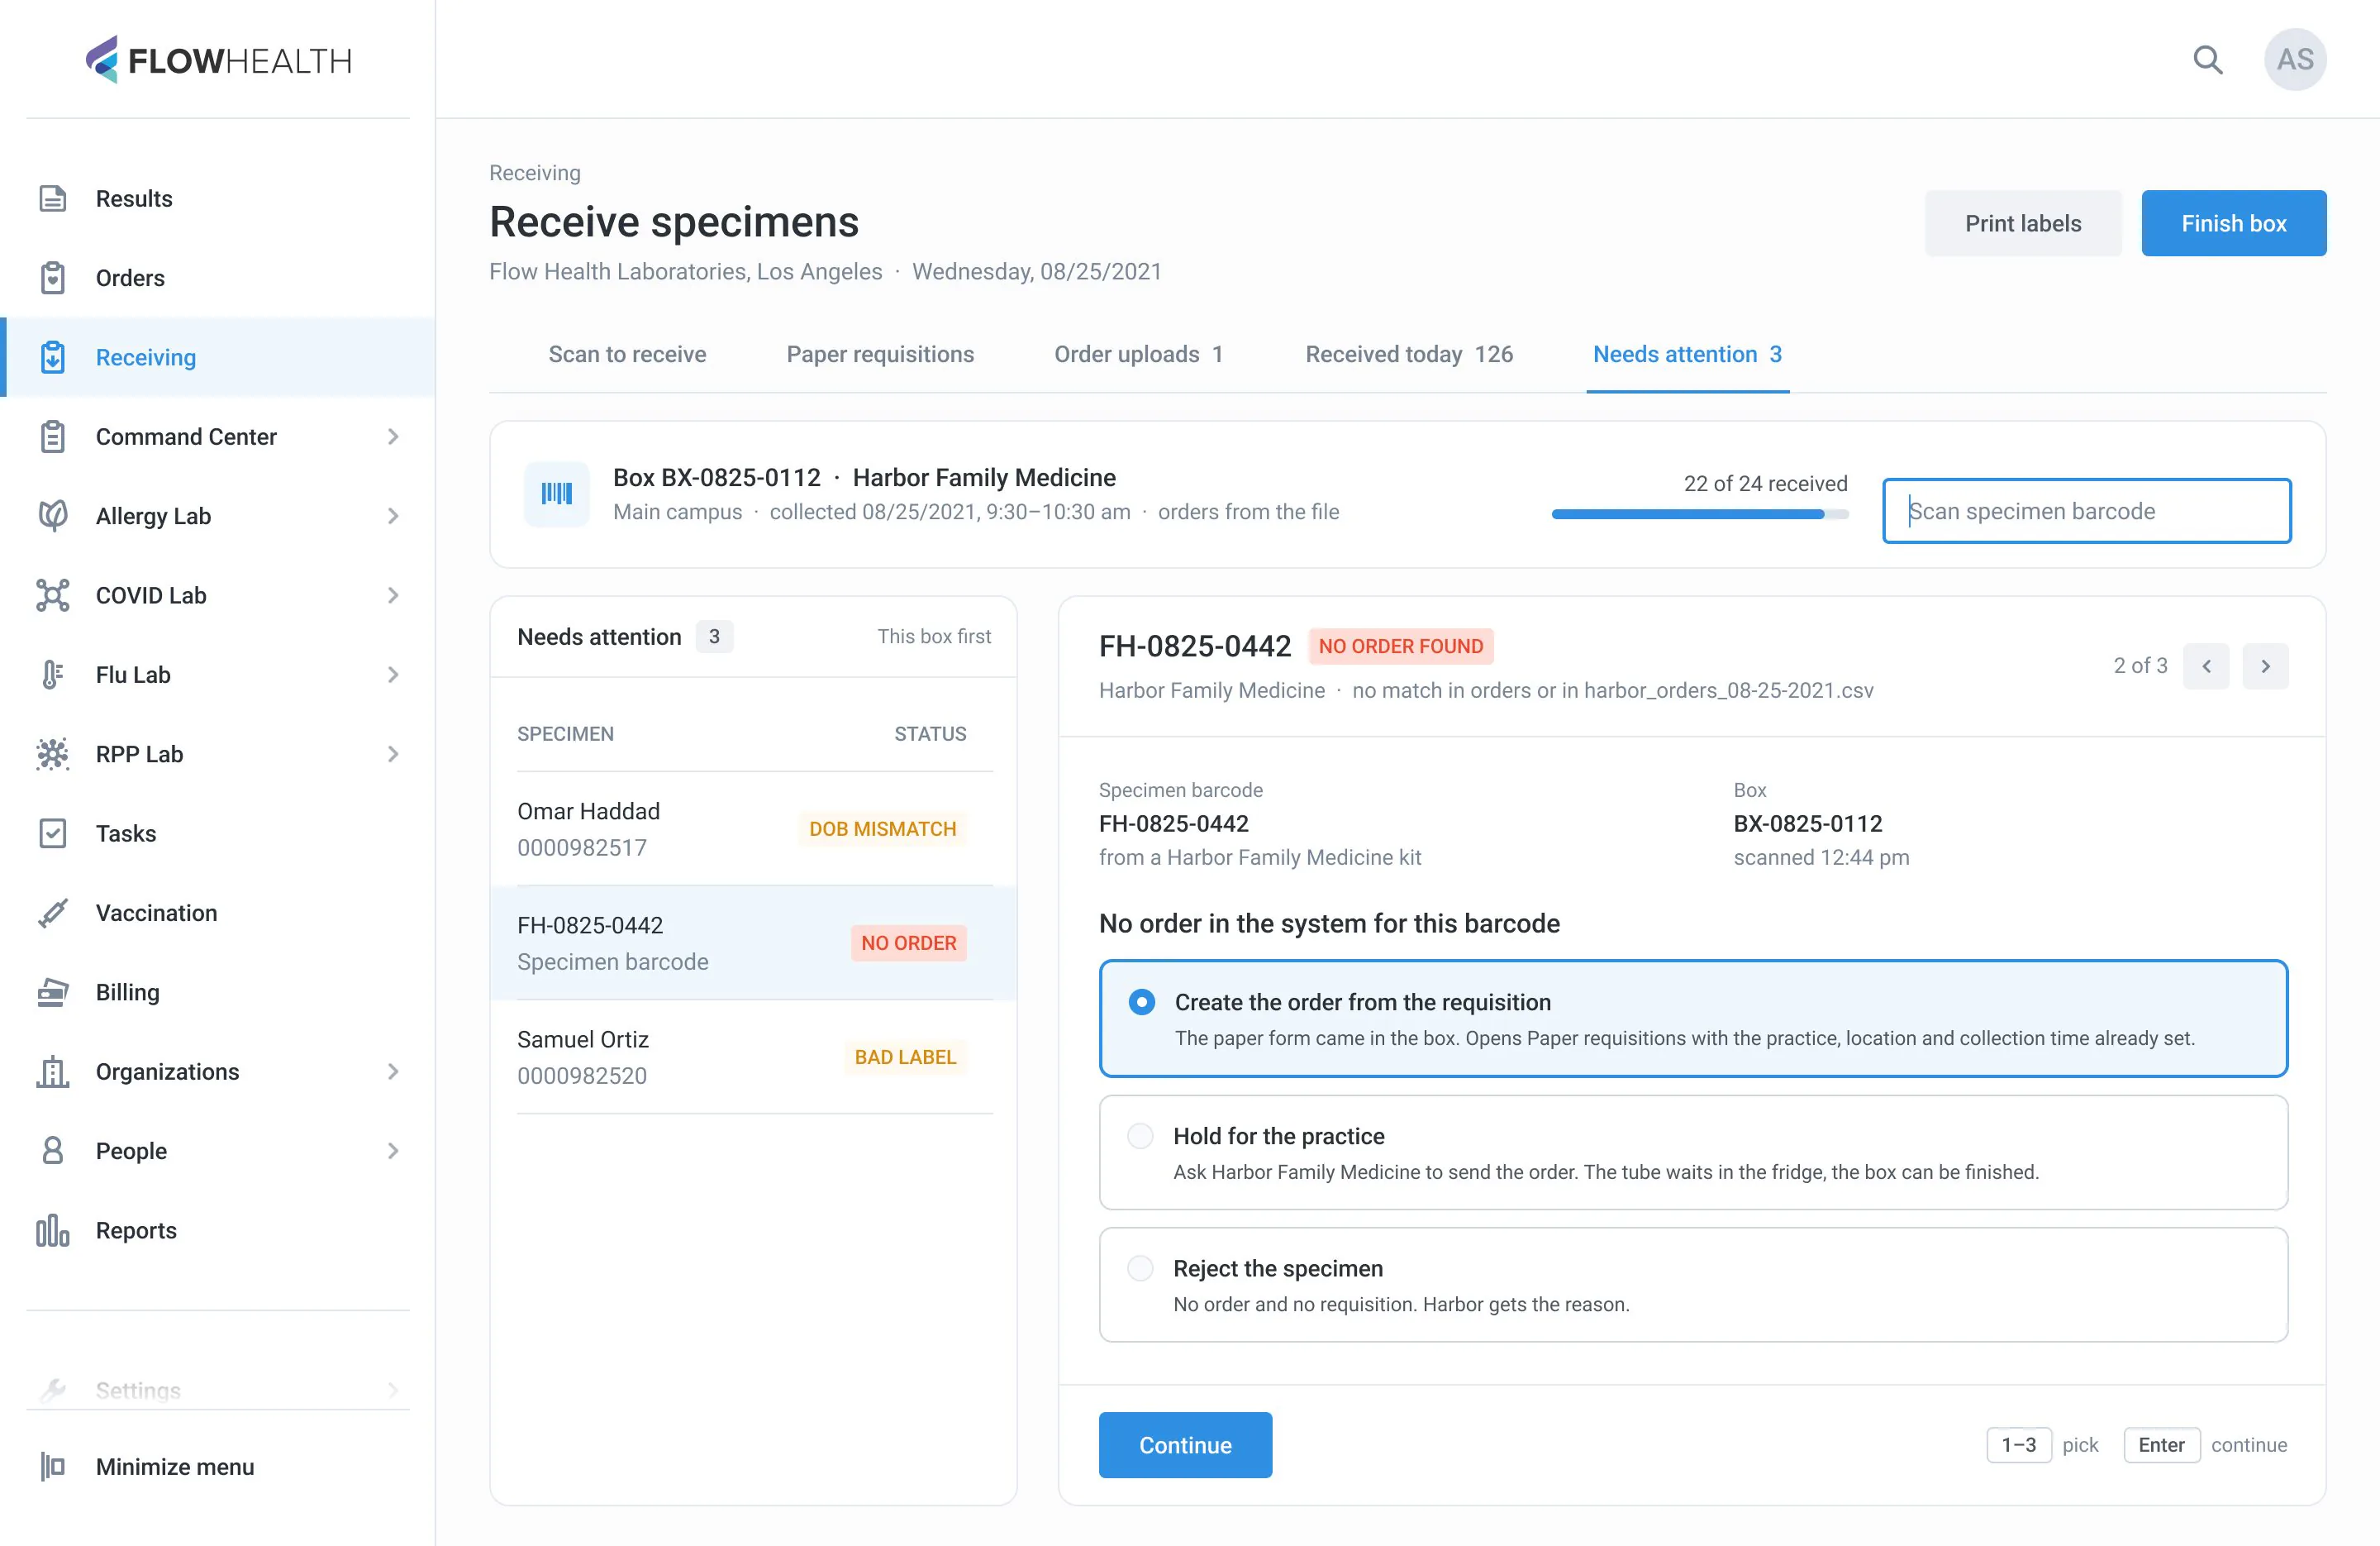
Task: Expand the Allergy Lab submenu chevron
Action: [393, 515]
